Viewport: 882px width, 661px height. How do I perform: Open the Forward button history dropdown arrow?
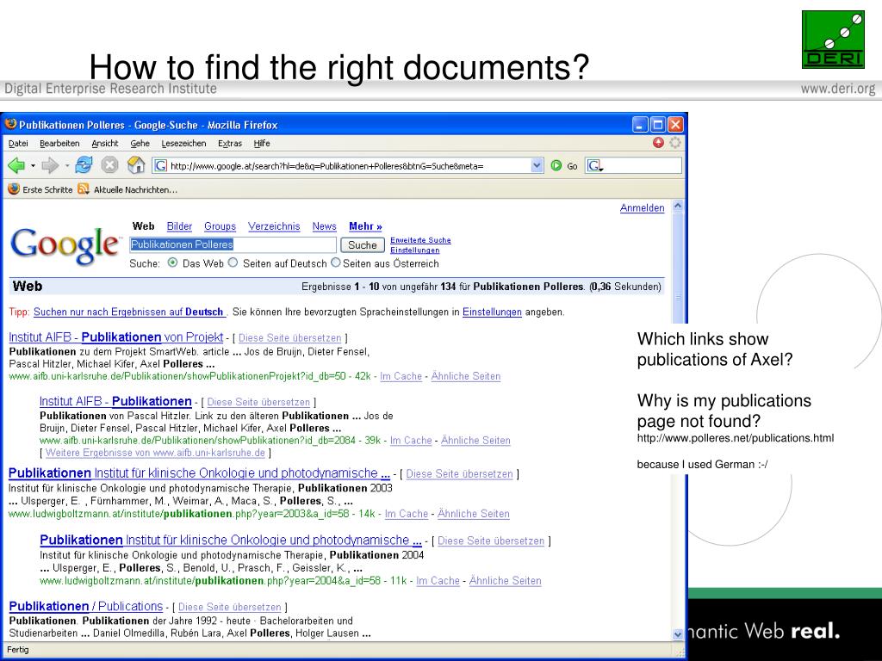[67, 166]
